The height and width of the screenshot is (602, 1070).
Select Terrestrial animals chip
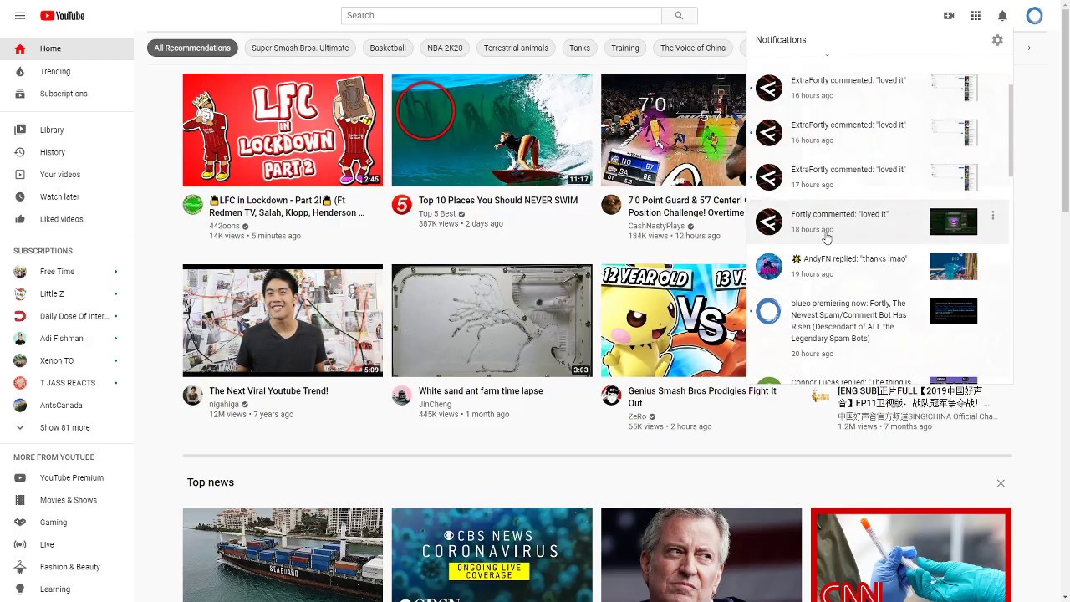(516, 48)
